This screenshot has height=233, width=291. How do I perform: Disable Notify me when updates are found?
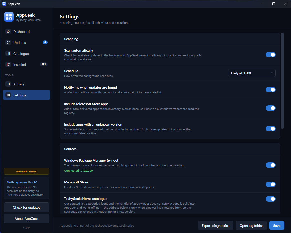pyautogui.click(x=270, y=90)
